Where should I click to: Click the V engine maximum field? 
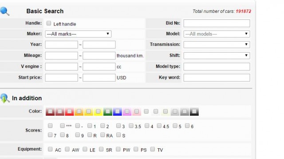pos(99,67)
